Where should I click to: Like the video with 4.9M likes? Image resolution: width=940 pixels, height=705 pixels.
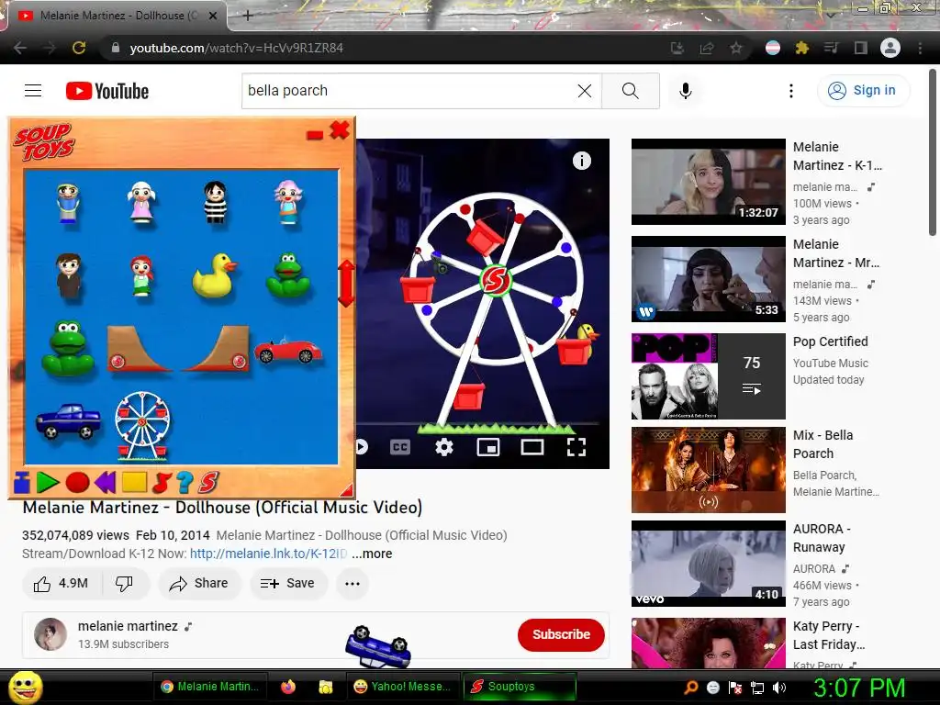[62, 583]
